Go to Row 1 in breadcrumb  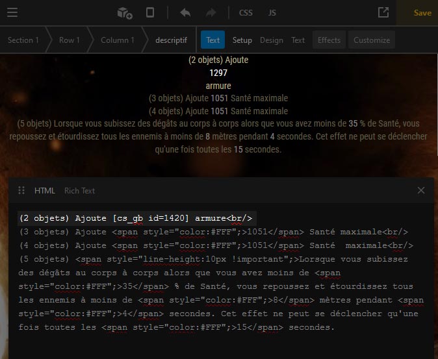[70, 40]
